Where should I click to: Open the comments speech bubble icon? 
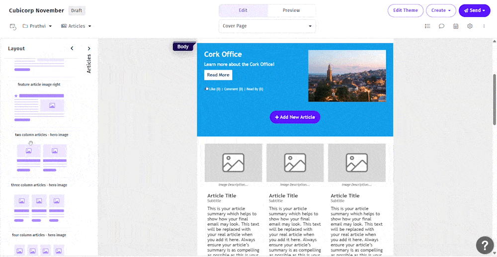(441, 26)
